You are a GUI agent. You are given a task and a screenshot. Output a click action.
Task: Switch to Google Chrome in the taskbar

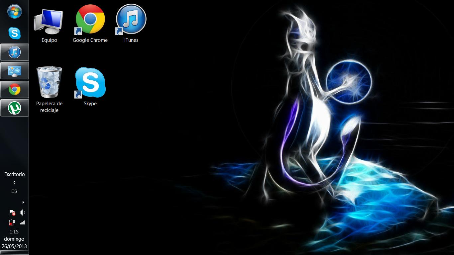(14, 89)
